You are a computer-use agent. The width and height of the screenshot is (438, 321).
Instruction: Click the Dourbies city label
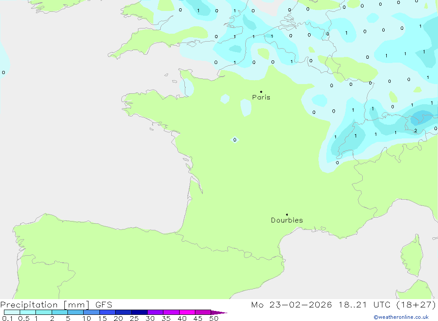tap(287, 220)
